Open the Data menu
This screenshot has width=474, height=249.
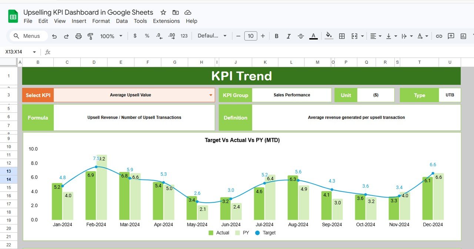[122, 21]
